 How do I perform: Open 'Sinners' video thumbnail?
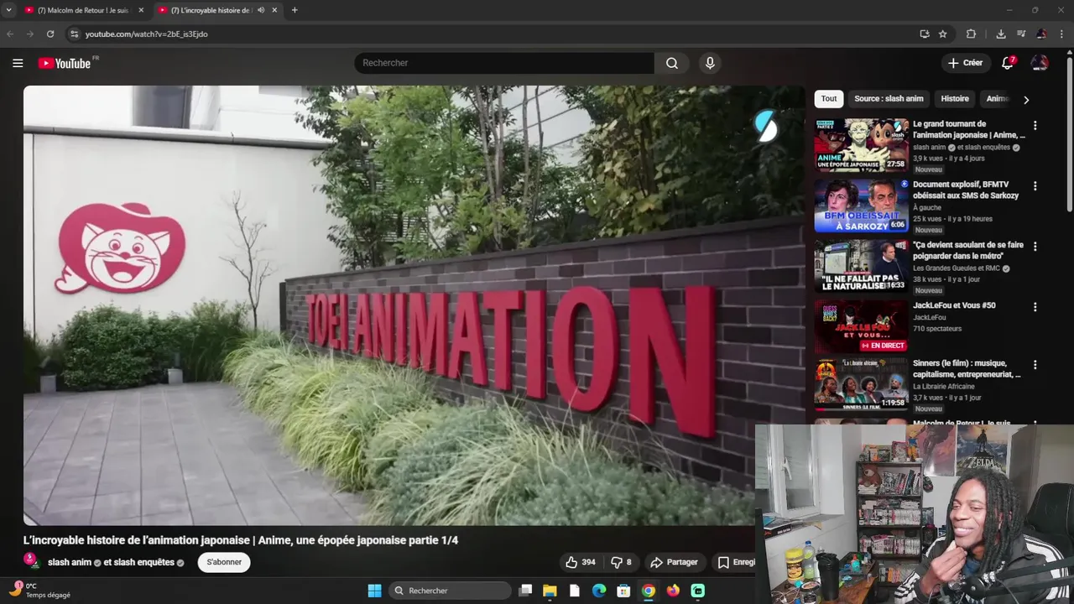click(861, 385)
